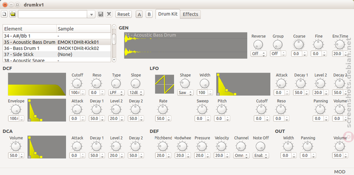Open preset with the folder icon
The image size is (354, 175).
tap(13, 14)
